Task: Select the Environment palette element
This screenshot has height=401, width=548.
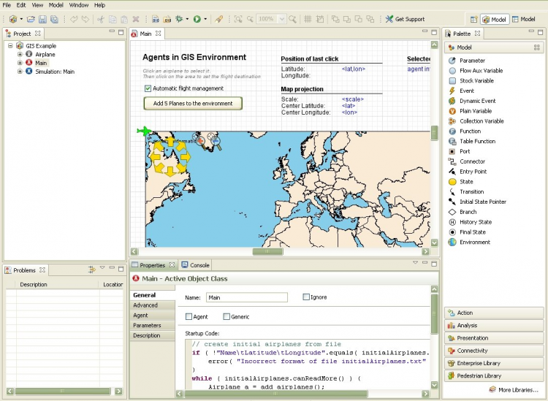Action: (474, 242)
